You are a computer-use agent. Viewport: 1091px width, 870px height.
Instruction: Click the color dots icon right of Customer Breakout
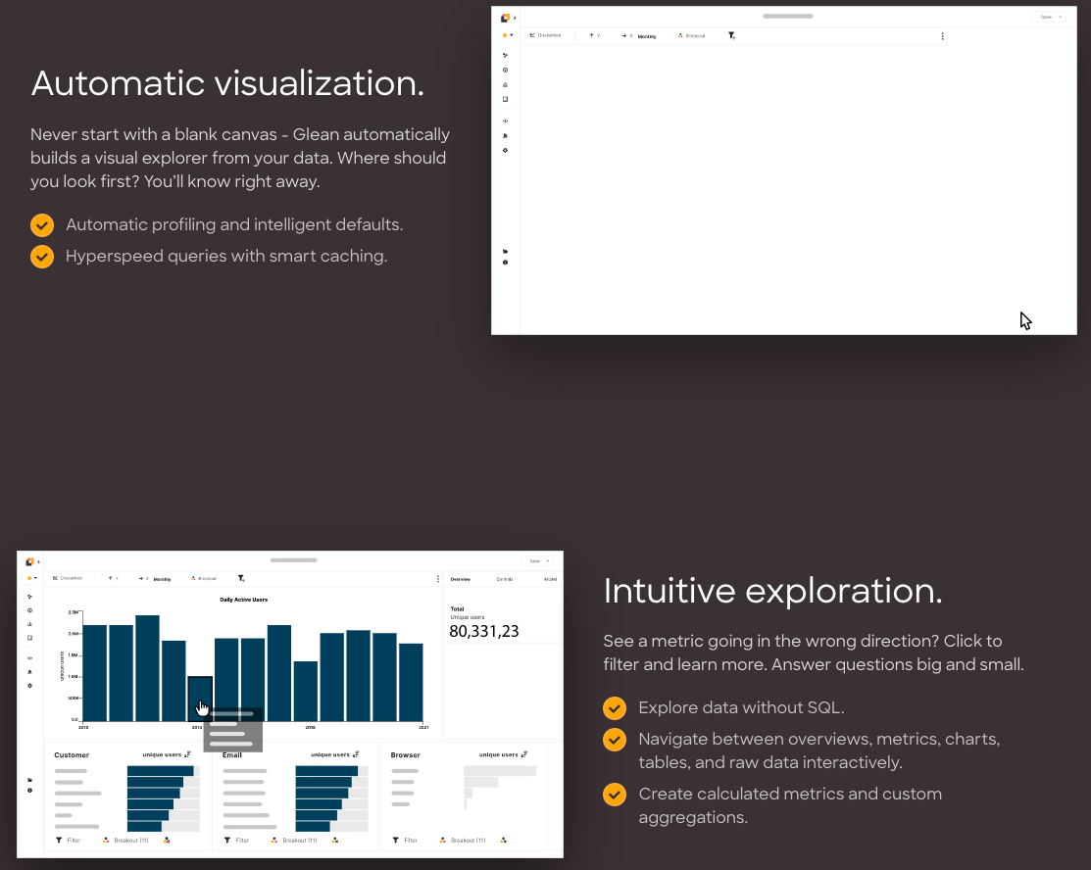point(167,840)
